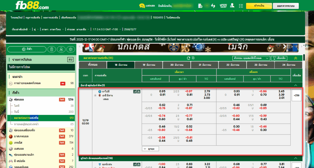Click banner previous arrow

coord(79,46)
